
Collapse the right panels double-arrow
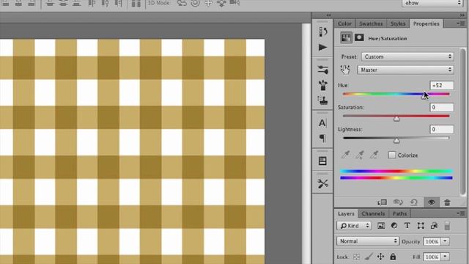tap(462, 15)
